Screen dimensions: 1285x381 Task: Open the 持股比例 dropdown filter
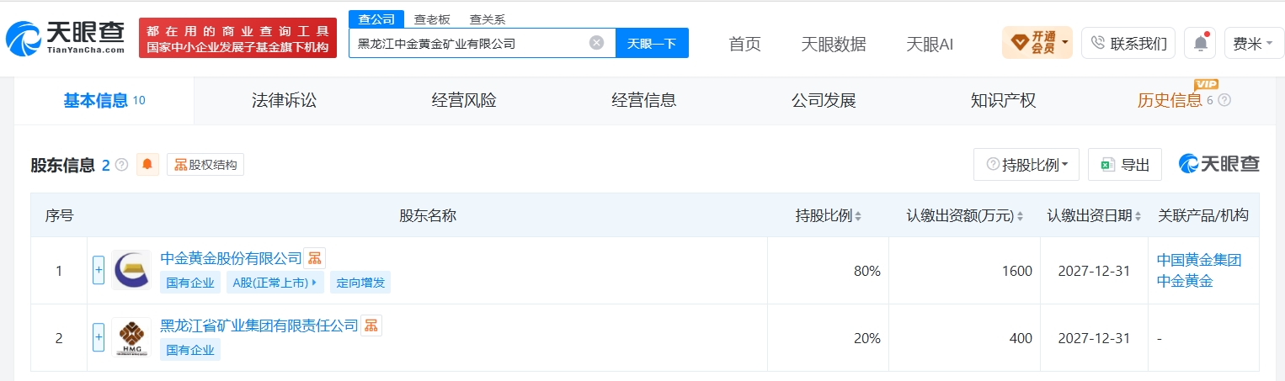click(x=1026, y=165)
